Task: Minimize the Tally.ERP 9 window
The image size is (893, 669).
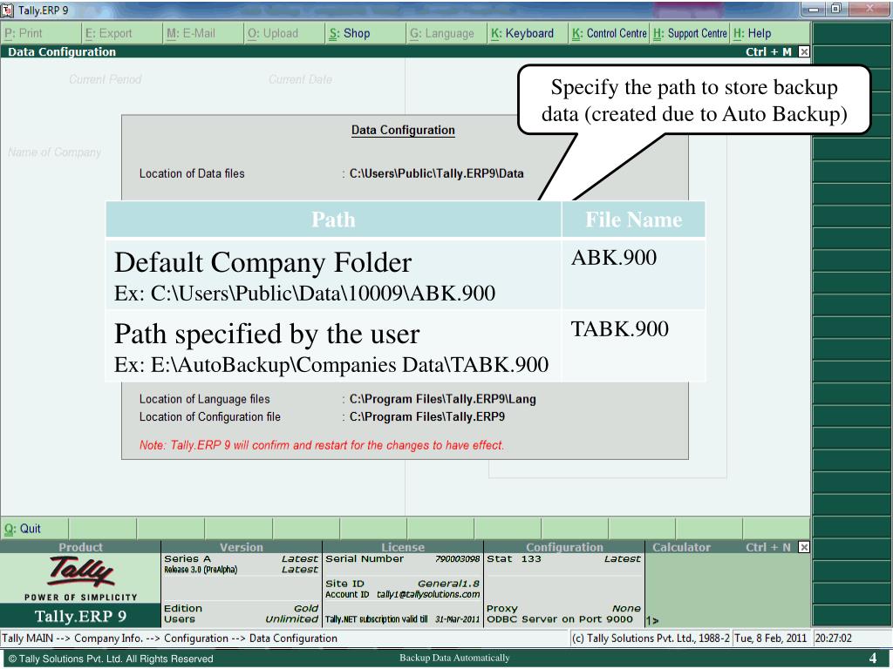Action: click(x=813, y=9)
